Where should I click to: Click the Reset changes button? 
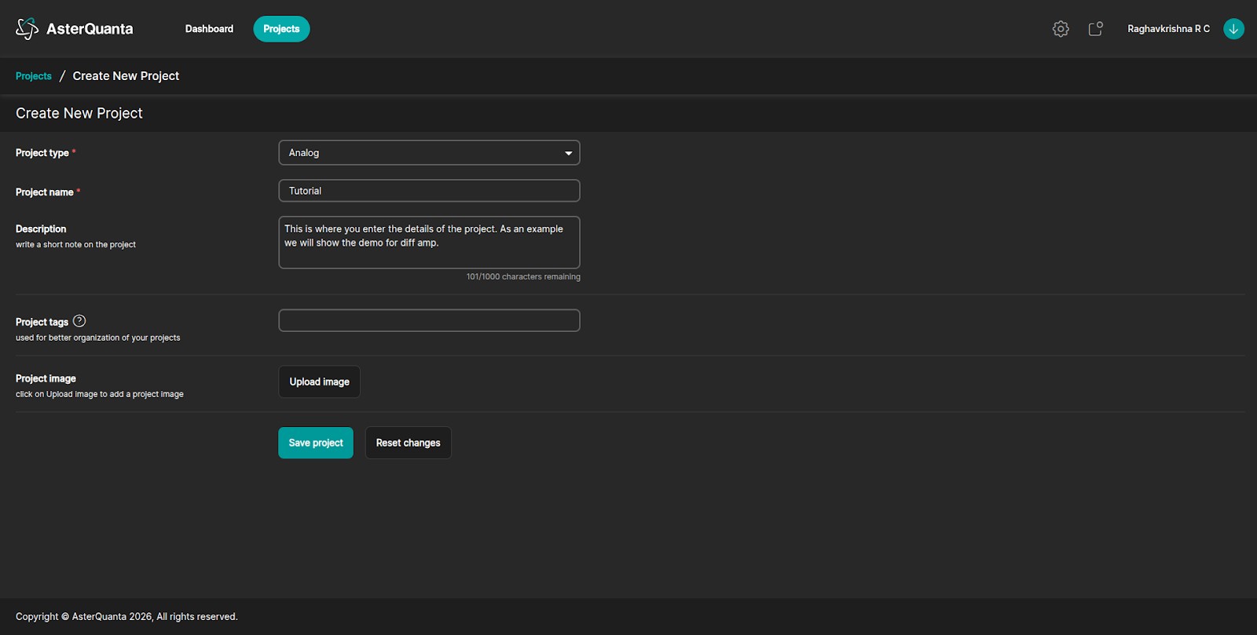408,443
